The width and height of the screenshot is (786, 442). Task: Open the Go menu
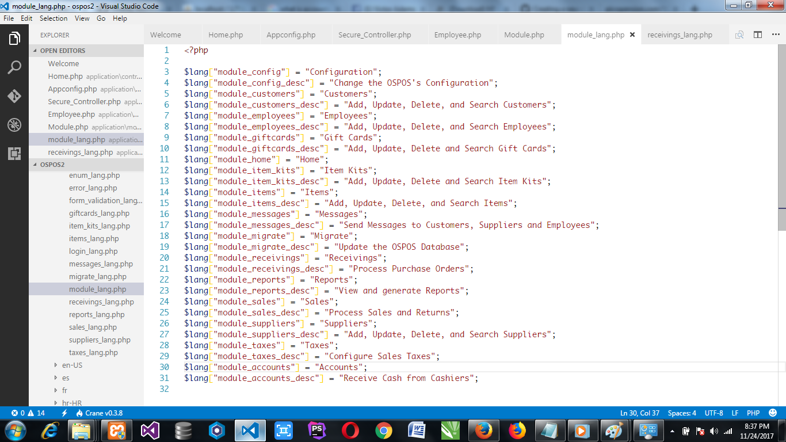[101, 18]
